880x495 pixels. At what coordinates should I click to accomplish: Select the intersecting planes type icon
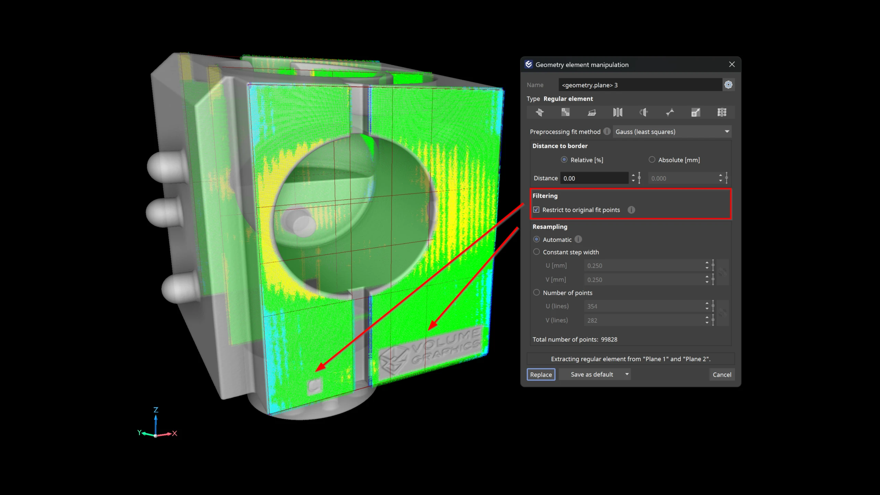[539, 112]
